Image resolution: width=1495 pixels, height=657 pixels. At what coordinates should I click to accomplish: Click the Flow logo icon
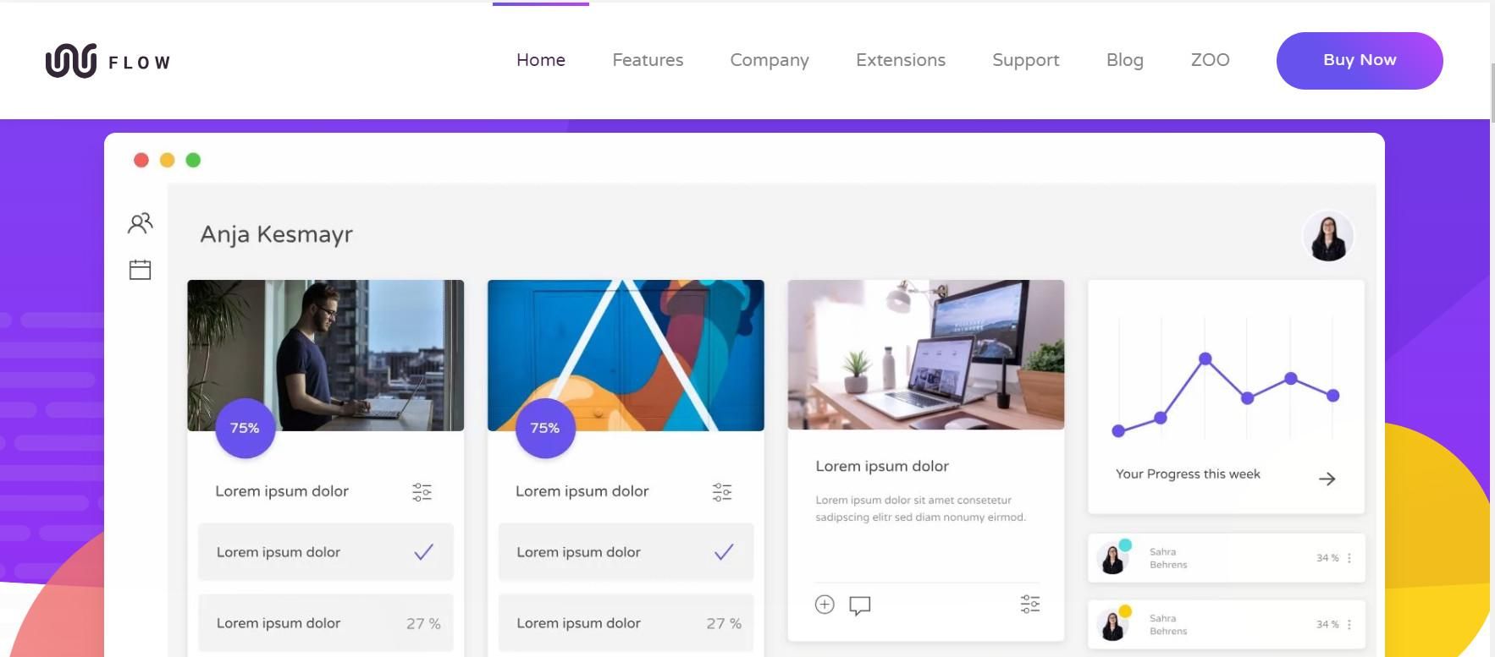(71, 61)
